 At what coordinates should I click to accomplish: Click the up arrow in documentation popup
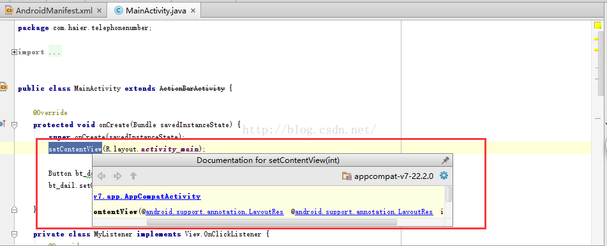click(133, 176)
